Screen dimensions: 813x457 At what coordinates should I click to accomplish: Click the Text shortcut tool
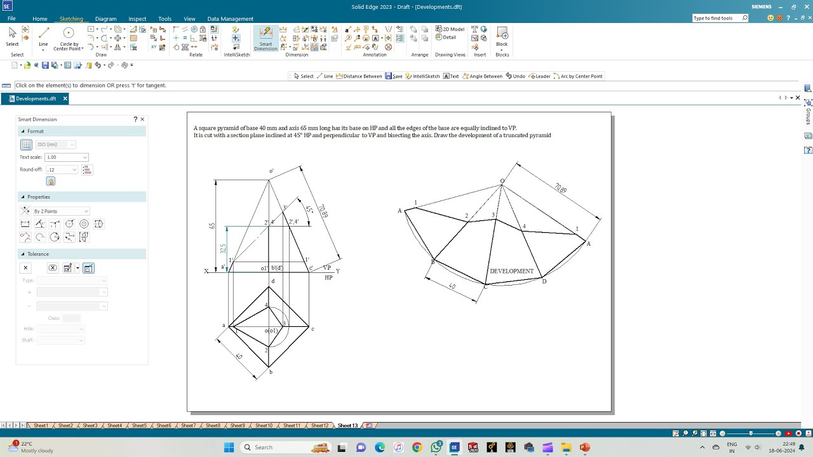pos(450,76)
